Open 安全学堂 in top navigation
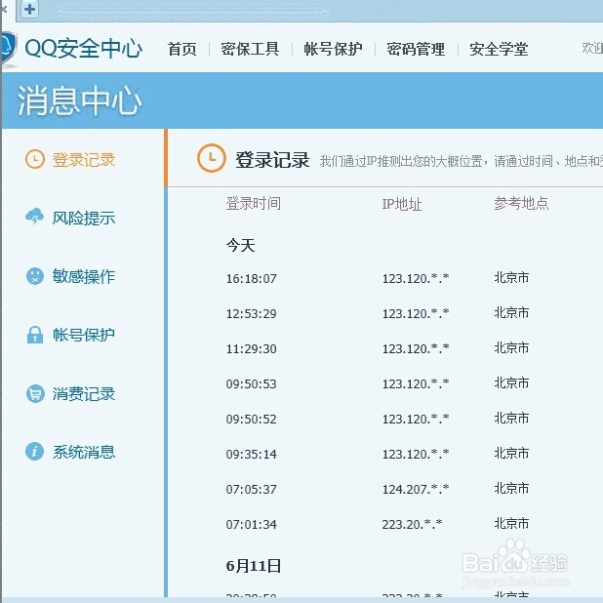This screenshot has width=603, height=603. coord(499,49)
